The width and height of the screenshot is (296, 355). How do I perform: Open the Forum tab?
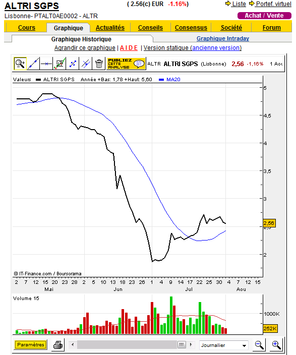(x=271, y=28)
